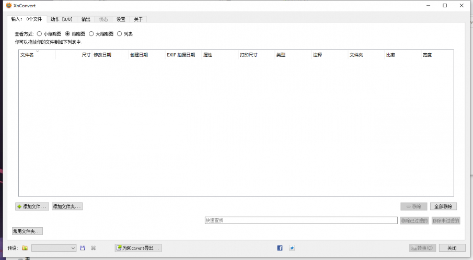Image resolution: width=473 pixels, height=260 pixels.
Task: Sort by 属性 column header
Action: click(220, 55)
